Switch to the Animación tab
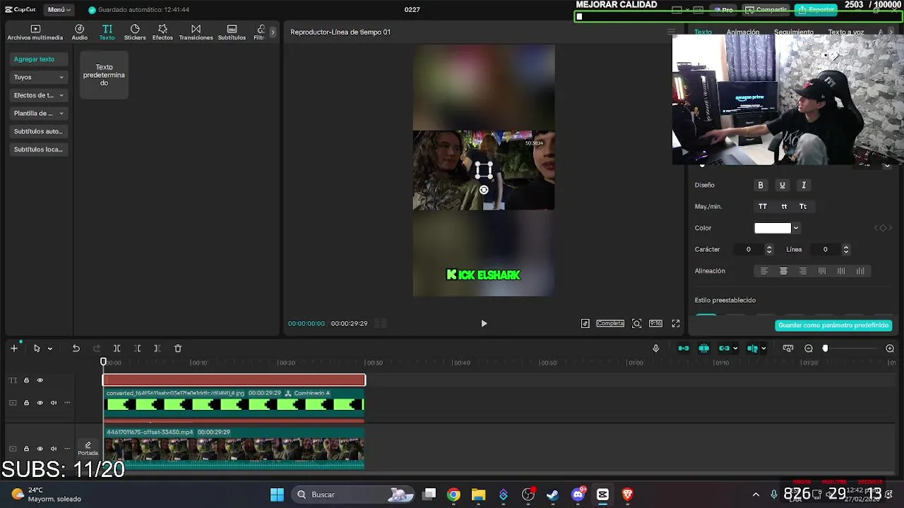This screenshot has height=508, width=904. [x=743, y=32]
